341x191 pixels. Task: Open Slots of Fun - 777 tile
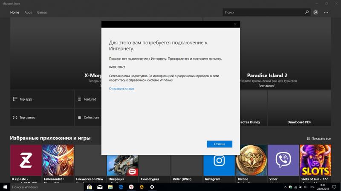pyautogui.click(x=315, y=160)
